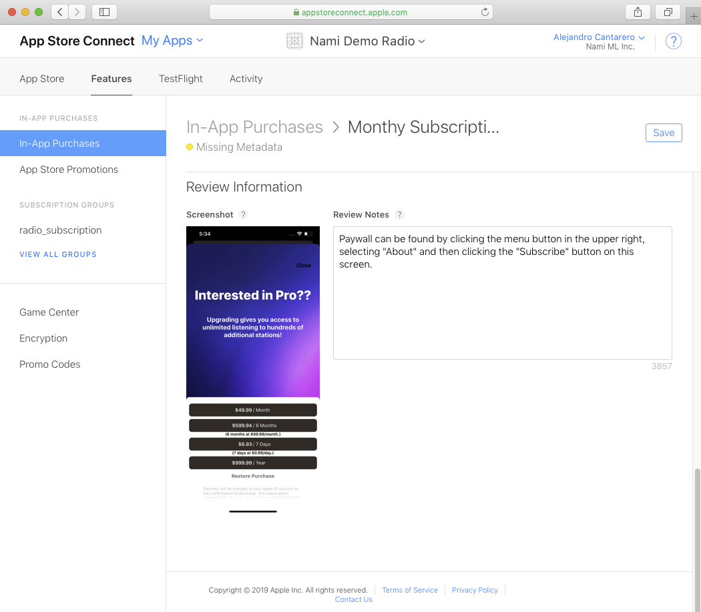Open Game Center section

(x=49, y=312)
